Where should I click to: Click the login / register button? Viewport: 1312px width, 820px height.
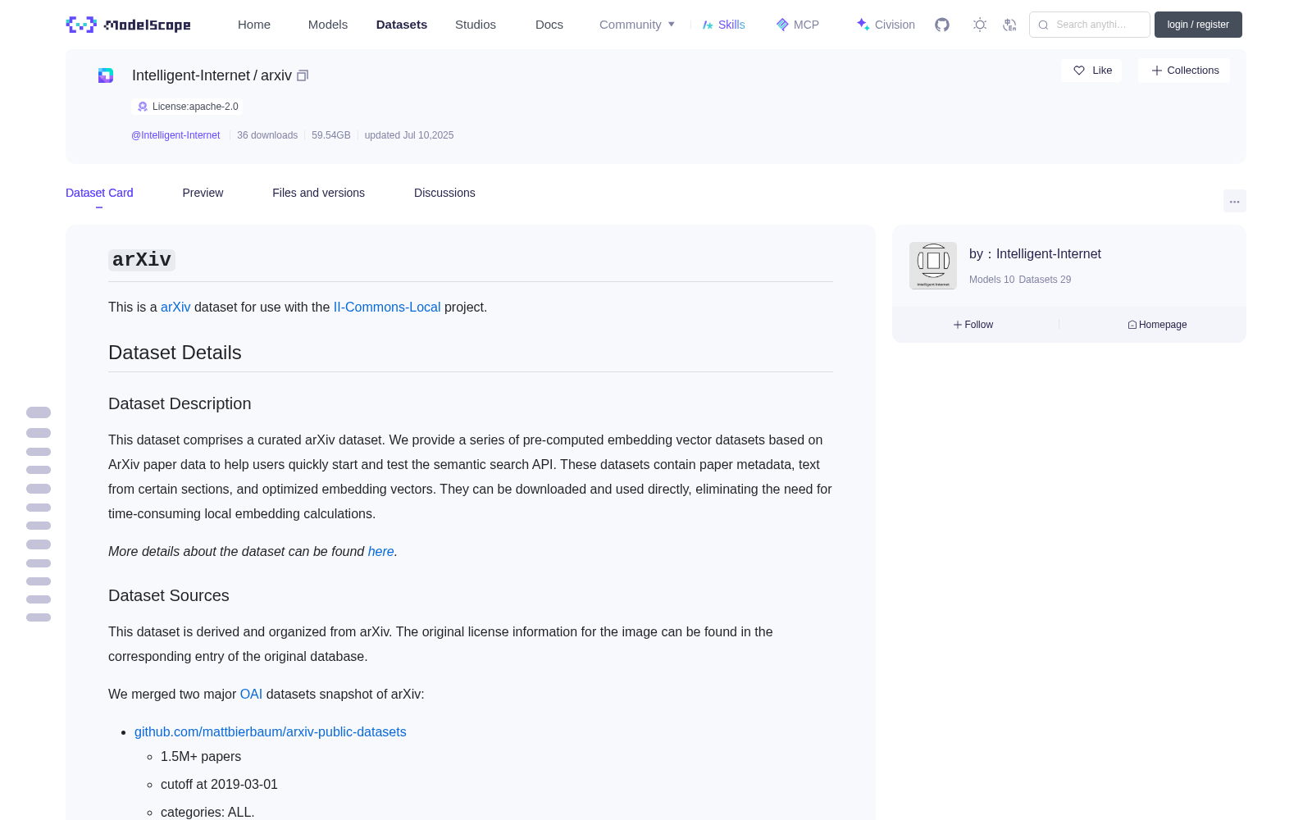click(1198, 25)
